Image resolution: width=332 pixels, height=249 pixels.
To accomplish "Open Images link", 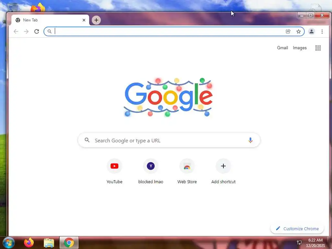I will click(300, 48).
